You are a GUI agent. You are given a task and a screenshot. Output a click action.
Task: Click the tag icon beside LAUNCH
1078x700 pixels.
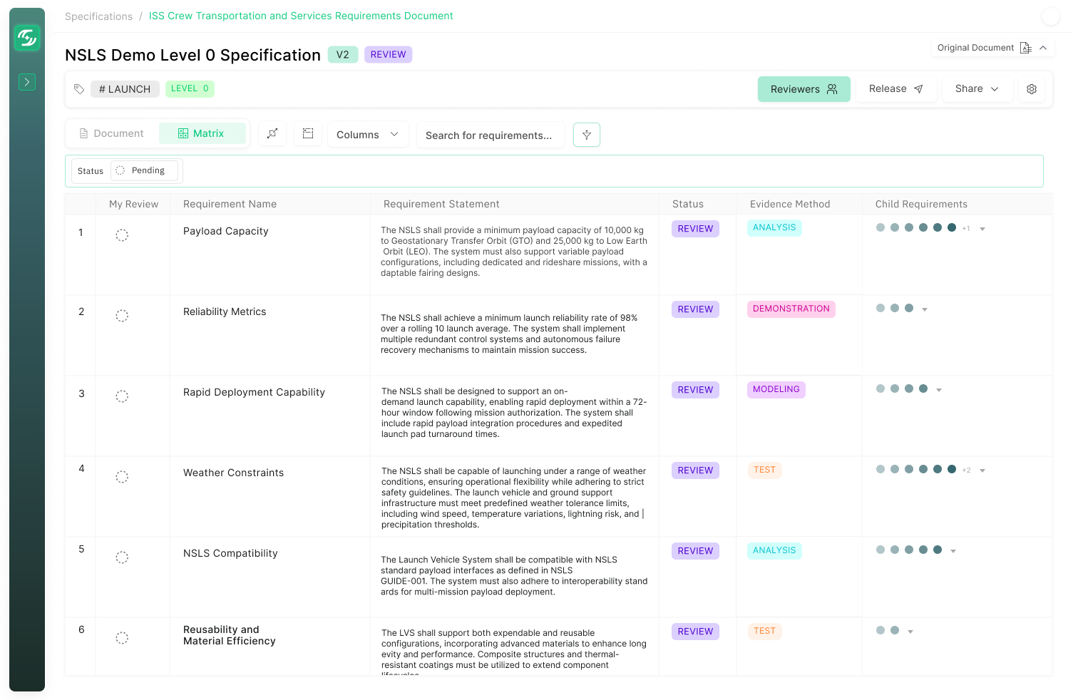click(79, 89)
